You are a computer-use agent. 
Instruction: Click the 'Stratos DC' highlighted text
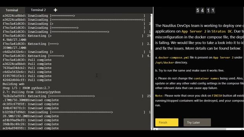222,31
